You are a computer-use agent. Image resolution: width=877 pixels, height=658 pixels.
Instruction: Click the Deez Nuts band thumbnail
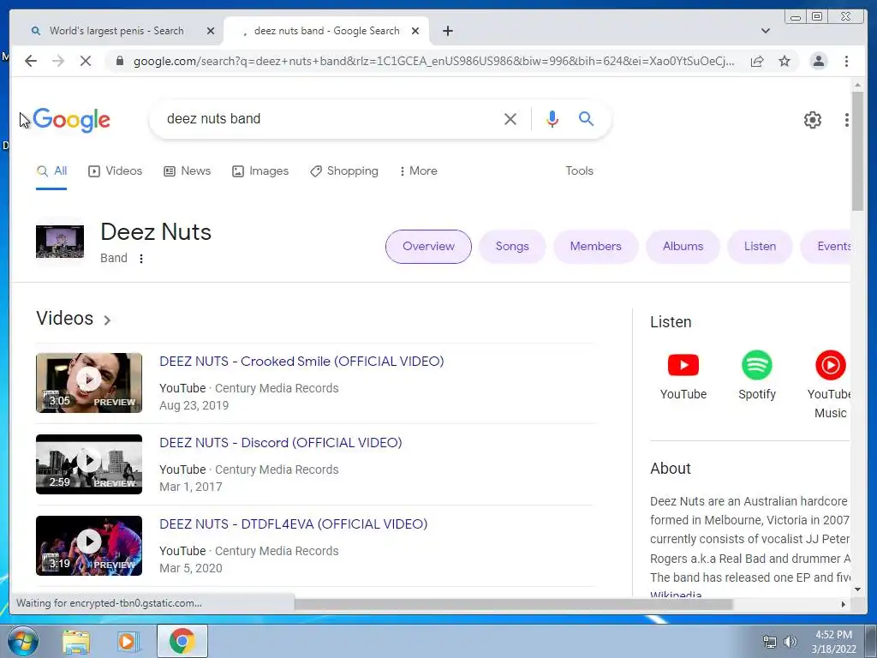tap(60, 241)
